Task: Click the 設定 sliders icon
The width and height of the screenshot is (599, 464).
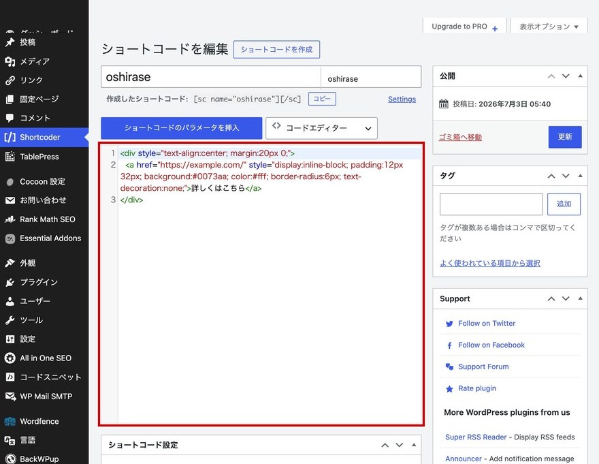Action: [x=10, y=339]
